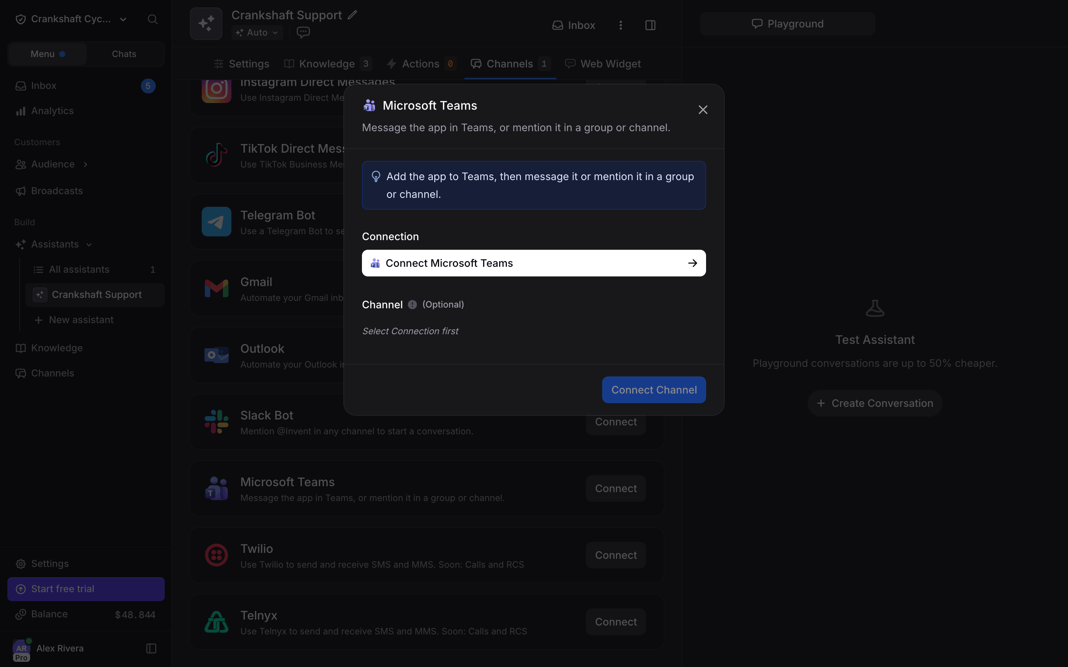
Task: Click the Slack Bot icon
Action: tap(216, 422)
